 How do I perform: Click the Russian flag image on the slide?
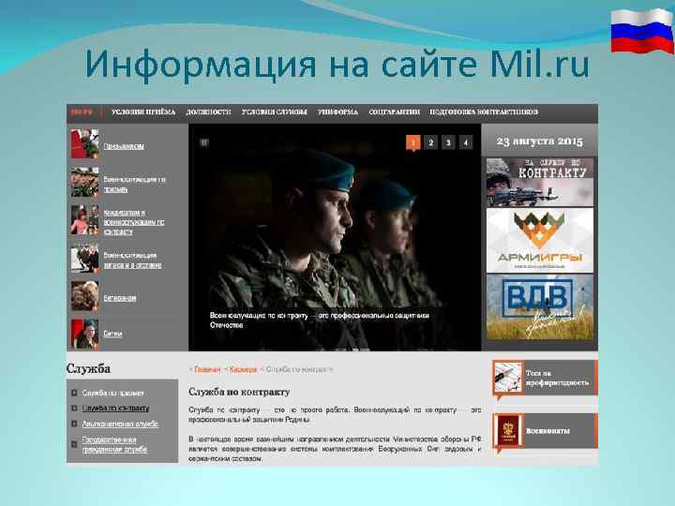coord(642,31)
